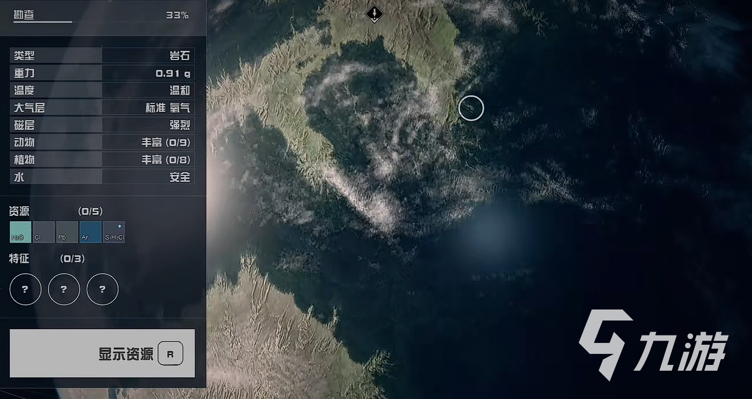Click the R key hint icon
752x399 pixels.
[170, 354]
